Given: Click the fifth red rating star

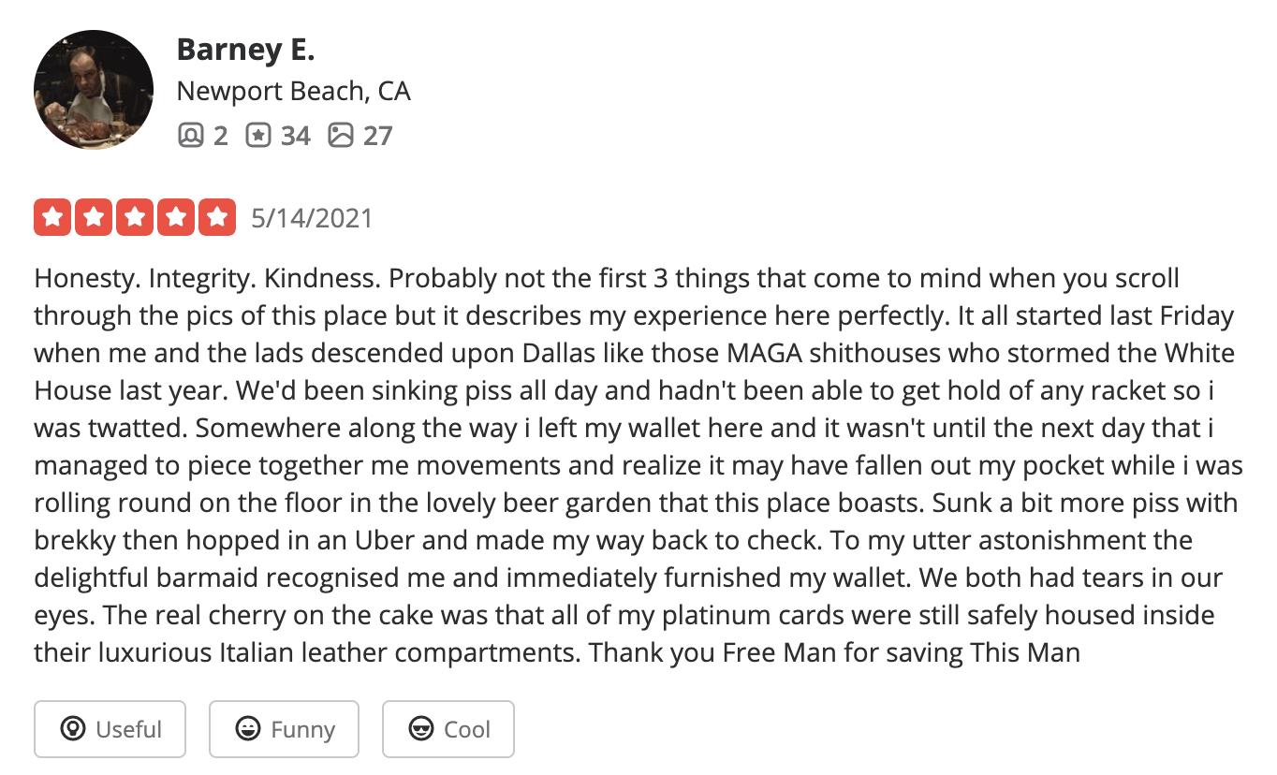Looking at the screenshot, I should [x=217, y=218].
